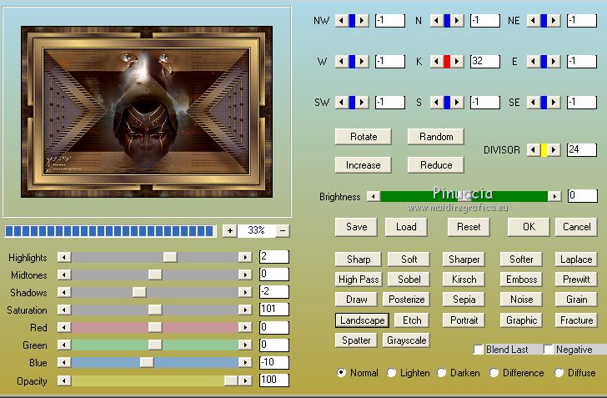Screen dimensions: 607x398
Task: Select the Lighten blend mode radio
Action: [x=392, y=373]
